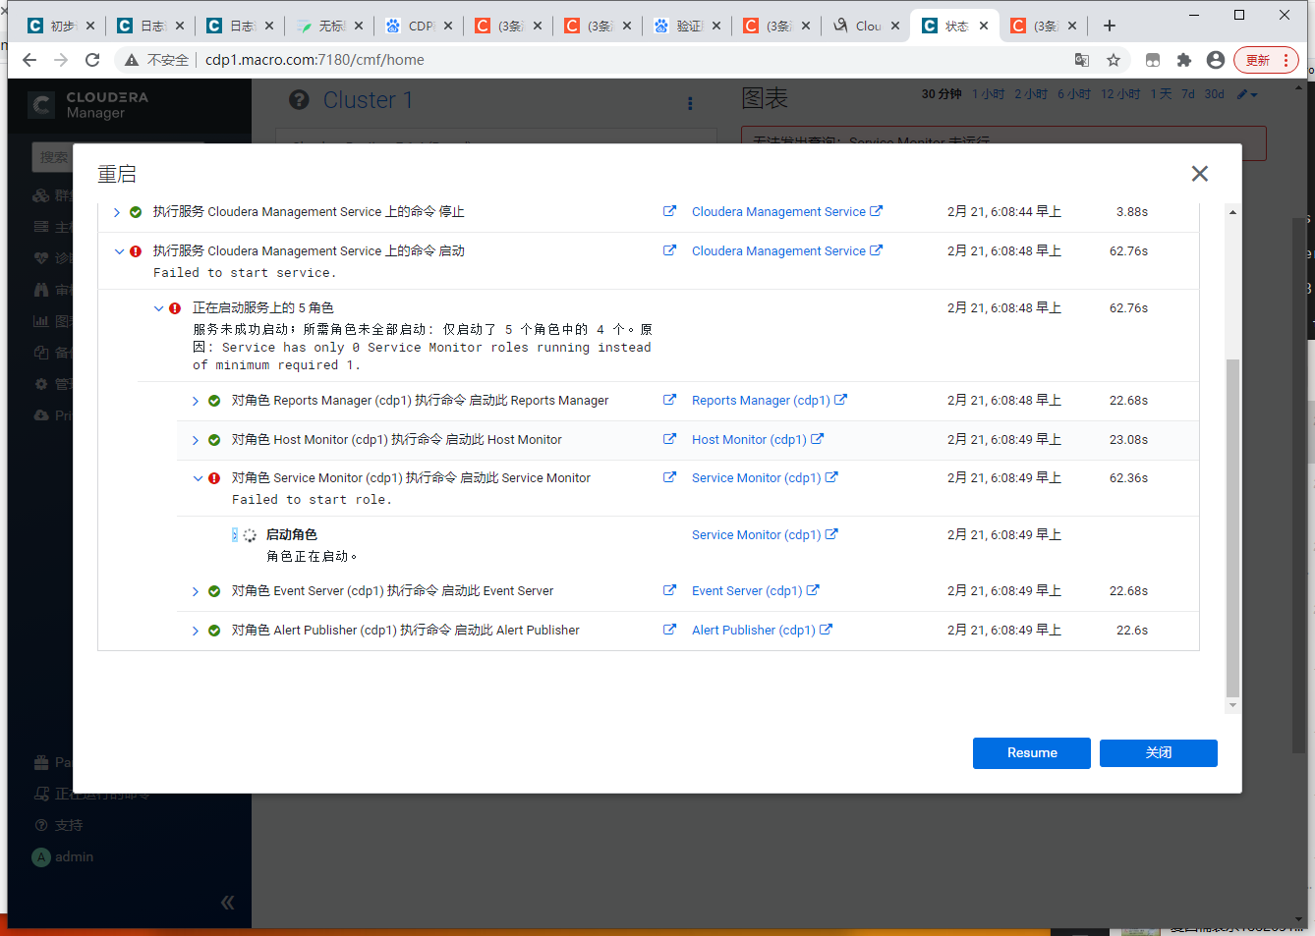Click the scrollbar down arrow in dialog

pos(1232,705)
